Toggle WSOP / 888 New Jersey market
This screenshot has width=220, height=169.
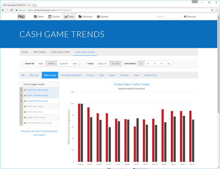coord(39,95)
